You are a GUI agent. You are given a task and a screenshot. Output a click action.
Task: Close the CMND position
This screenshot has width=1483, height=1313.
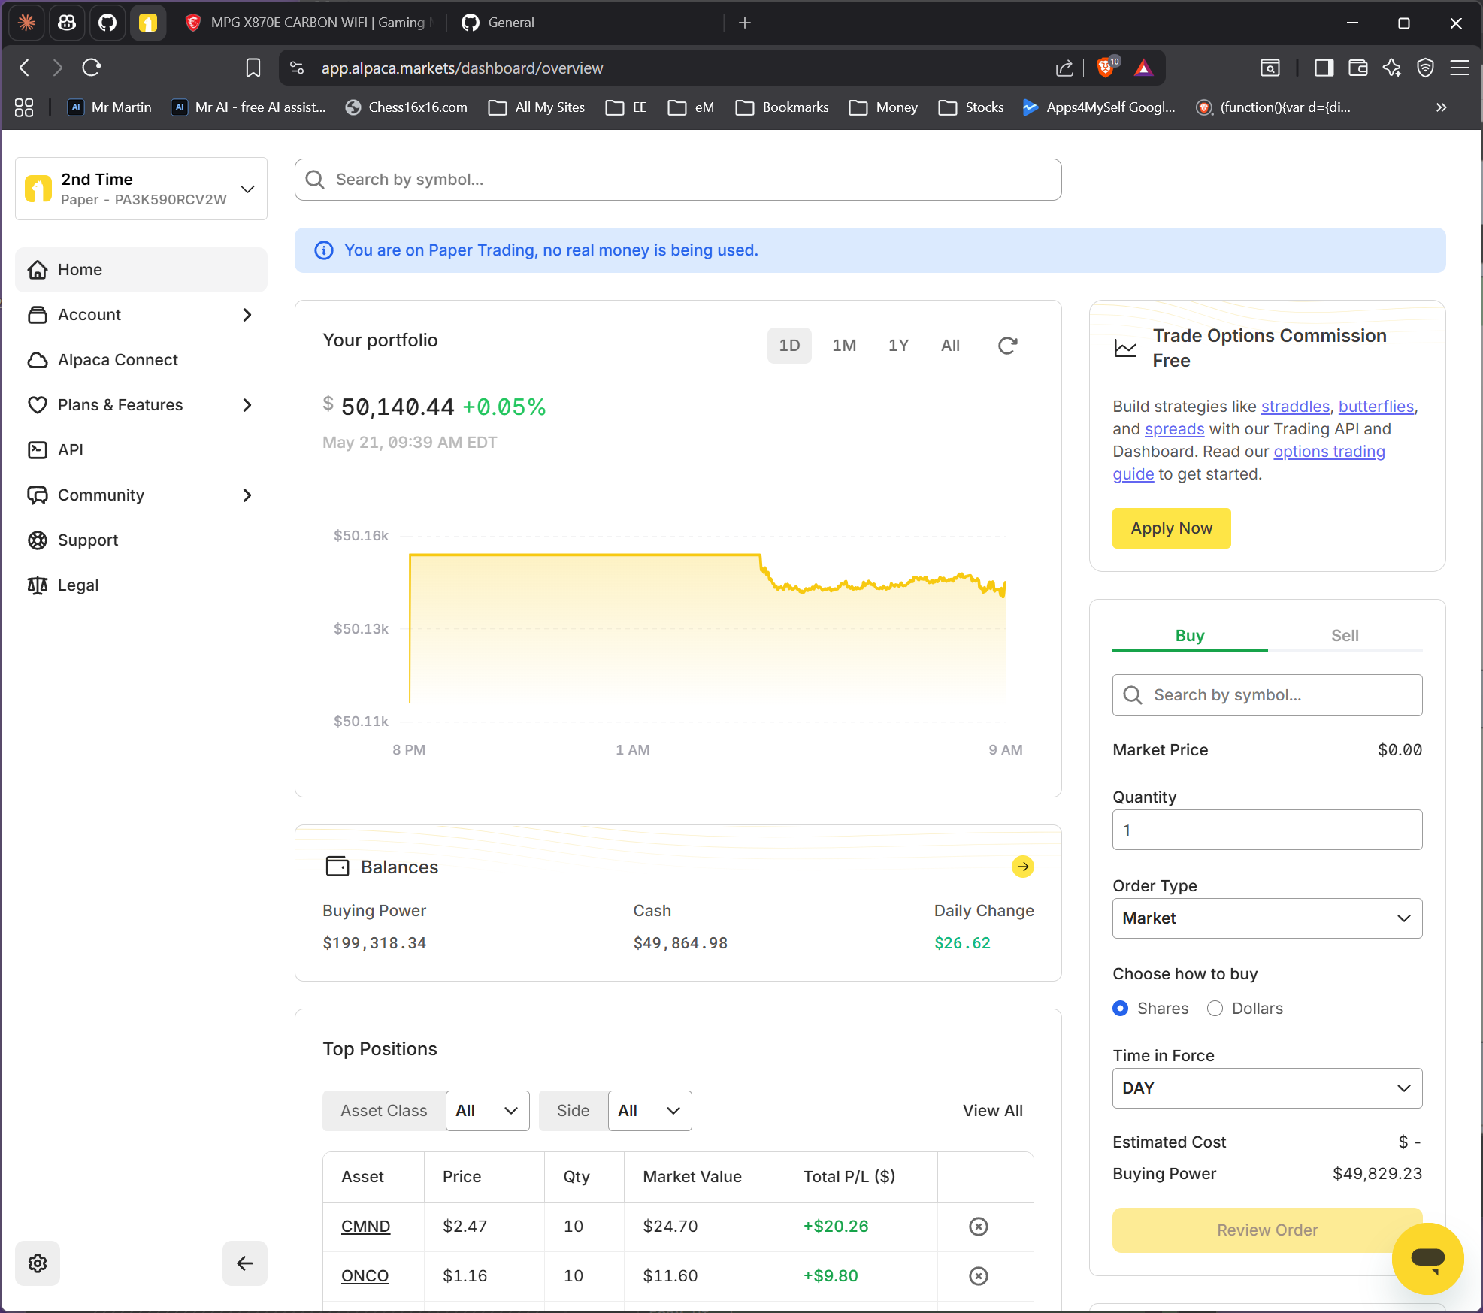(978, 1227)
